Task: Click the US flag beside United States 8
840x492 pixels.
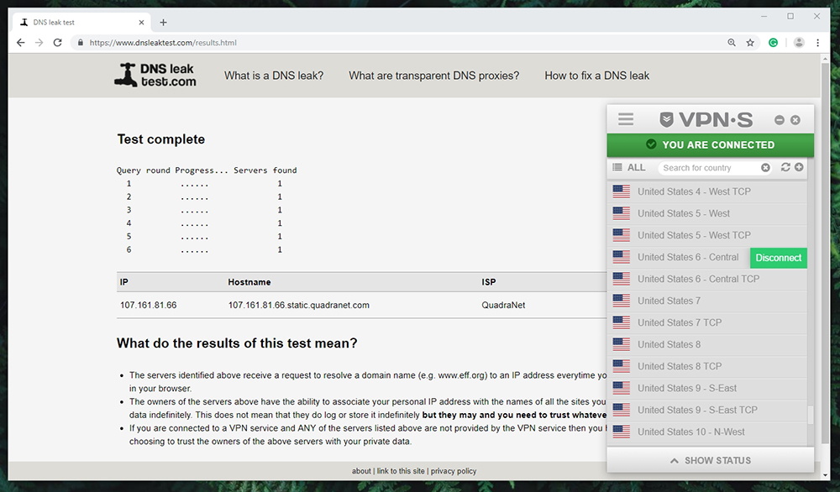Action: [x=622, y=344]
